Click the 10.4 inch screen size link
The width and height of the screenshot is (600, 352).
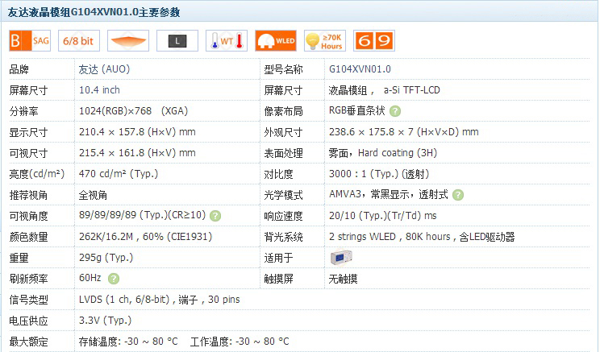99,90
